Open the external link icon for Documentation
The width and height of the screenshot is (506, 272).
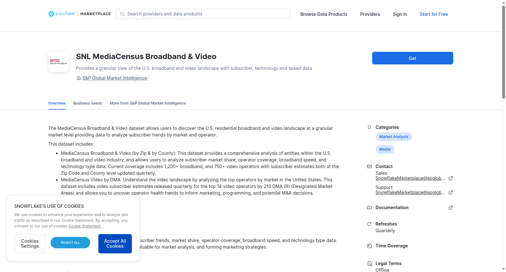click(451, 208)
